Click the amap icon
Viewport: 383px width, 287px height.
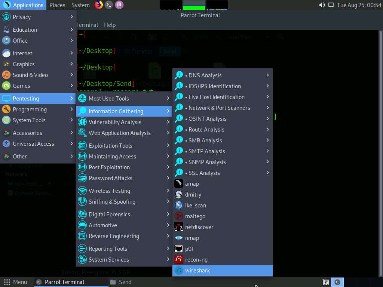(178, 183)
